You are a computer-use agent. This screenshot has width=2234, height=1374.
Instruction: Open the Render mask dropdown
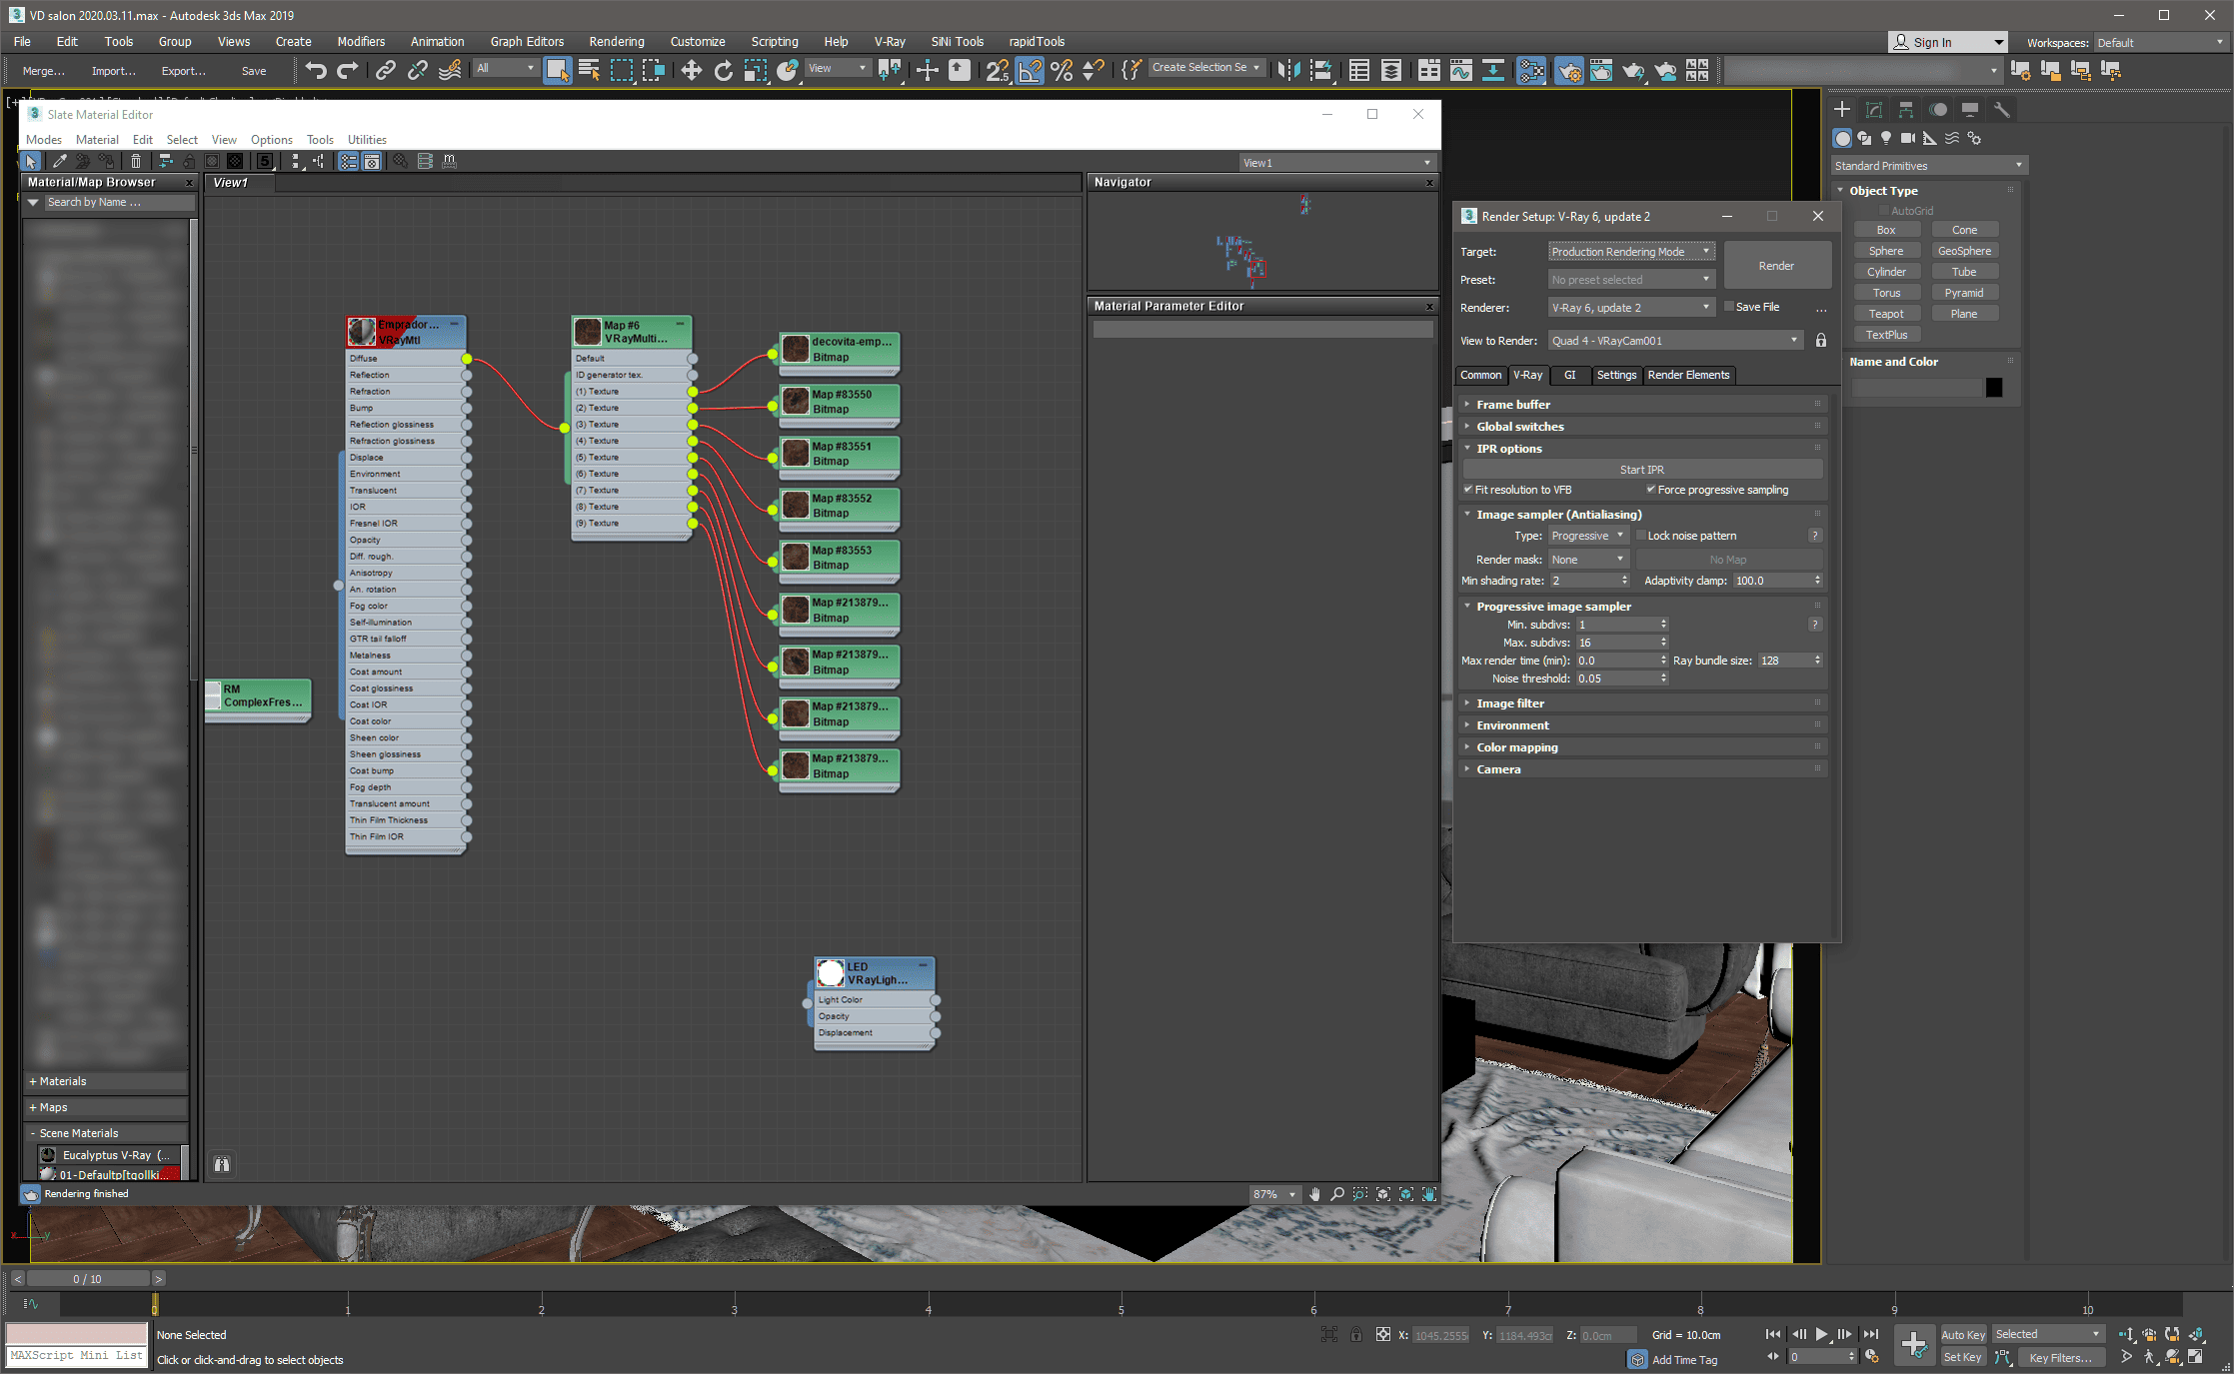point(1588,560)
